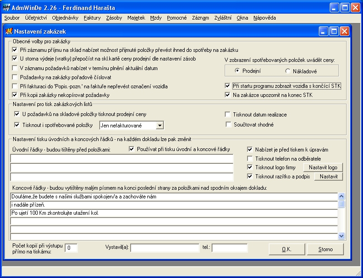Select the Prodejní radio button
Image resolution: width=363 pixels, height=278 pixels.
237,71
